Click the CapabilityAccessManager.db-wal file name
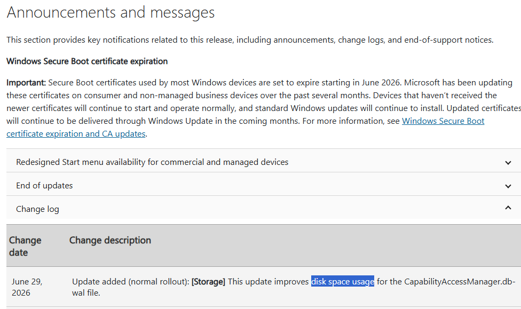The width and height of the screenshot is (521, 309). tap(460, 282)
